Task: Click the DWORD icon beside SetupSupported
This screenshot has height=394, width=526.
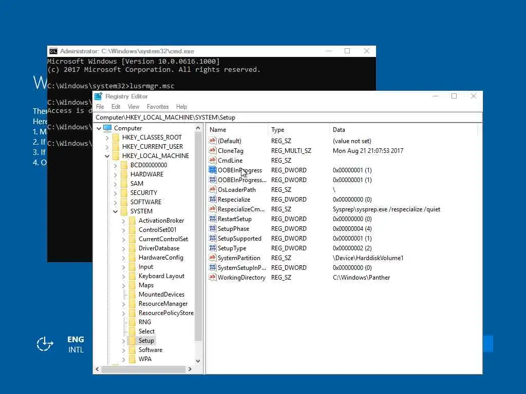Action: coord(212,238)
